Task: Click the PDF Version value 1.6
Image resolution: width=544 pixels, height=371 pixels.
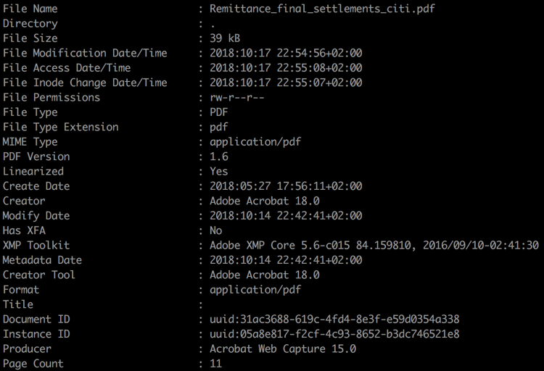Action: (x=218, y=157)
